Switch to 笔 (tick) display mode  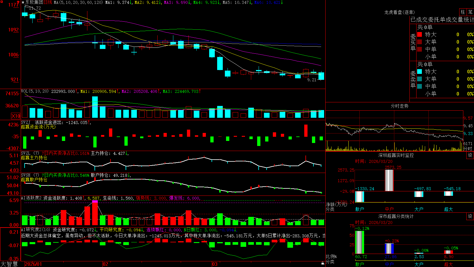[470, 12]
